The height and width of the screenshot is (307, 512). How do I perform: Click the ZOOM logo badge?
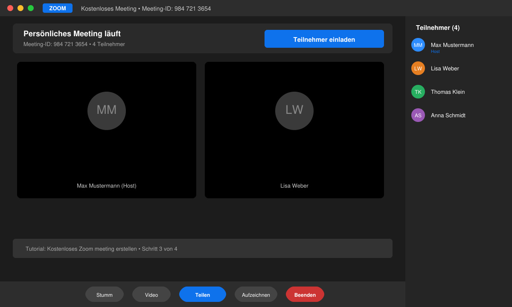coord(58,8)
